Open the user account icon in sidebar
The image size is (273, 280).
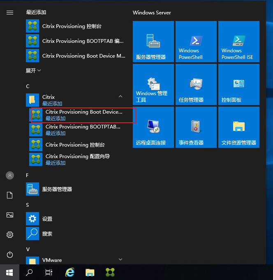click(10, 175)
